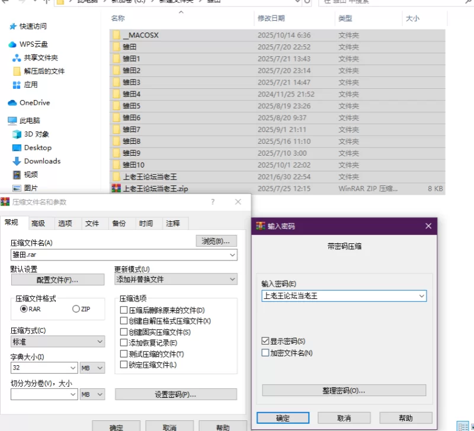This screenshot has height=431, width=474.
Task: Click the 上老王论坛当老王 folder icon
Action: pyautogui.click(x=117, y=176)
